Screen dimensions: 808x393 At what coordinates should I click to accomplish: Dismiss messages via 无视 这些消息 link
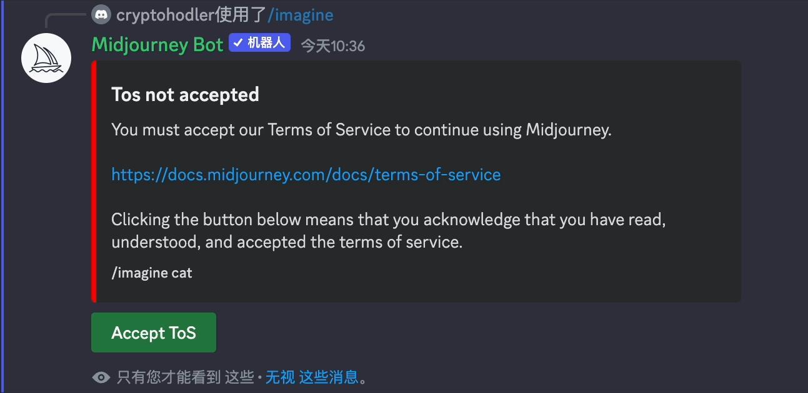(312, 377)
